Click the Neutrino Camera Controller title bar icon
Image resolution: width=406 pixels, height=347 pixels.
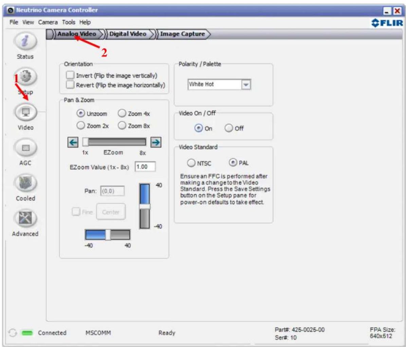11,11
